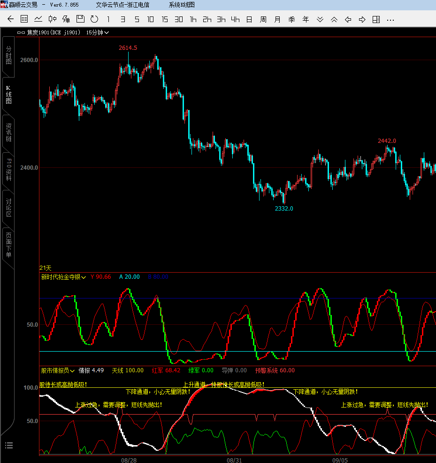Click the hollow right arrow icon
This screenshot has width=436, height=463.
click(x=362, y=19)
